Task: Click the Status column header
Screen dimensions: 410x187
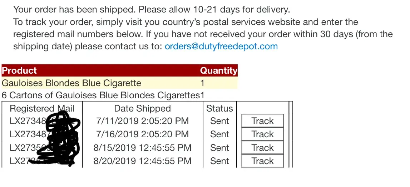Action: 219,108
